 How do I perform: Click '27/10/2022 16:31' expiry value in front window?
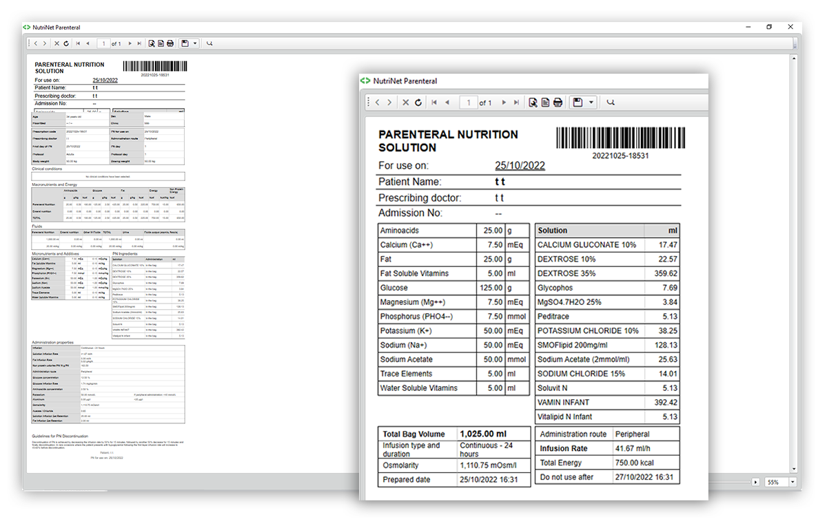[644, 477]
